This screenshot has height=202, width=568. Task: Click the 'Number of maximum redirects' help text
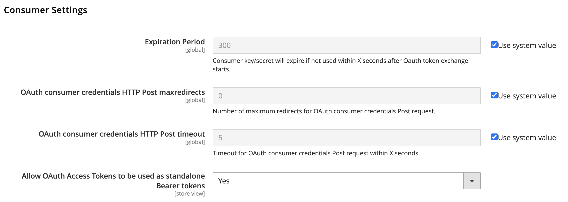(x=324, y=111)
